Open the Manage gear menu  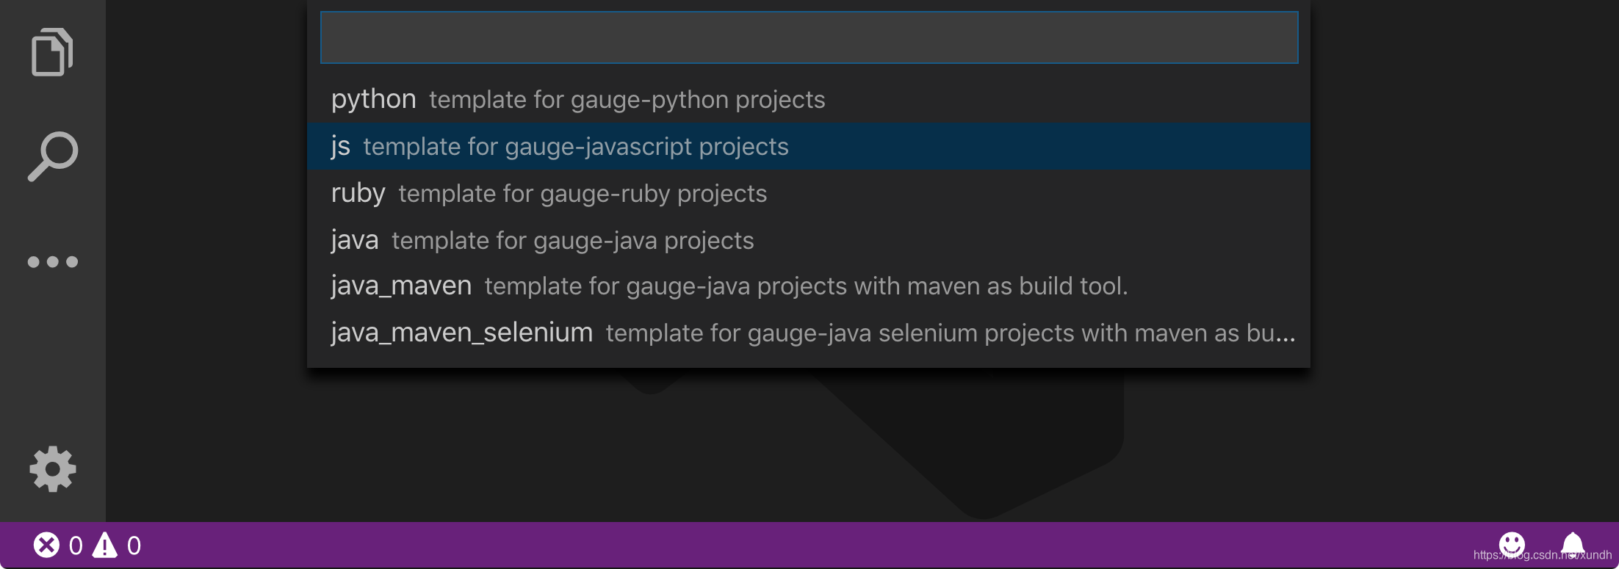tap(52, 469)
